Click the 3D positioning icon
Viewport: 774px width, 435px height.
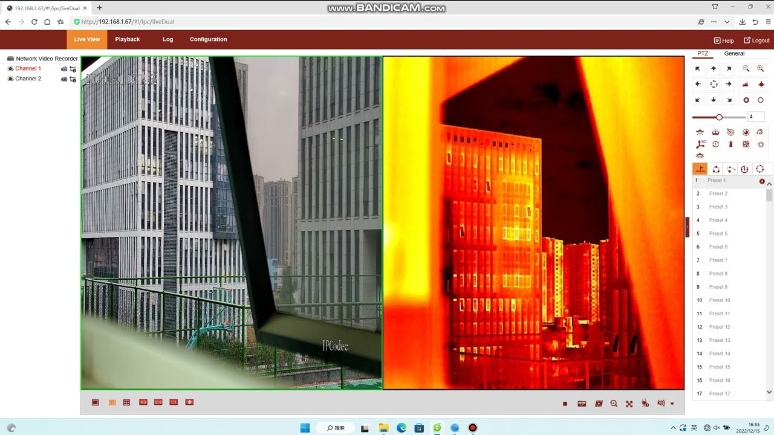tap(700, 144)
